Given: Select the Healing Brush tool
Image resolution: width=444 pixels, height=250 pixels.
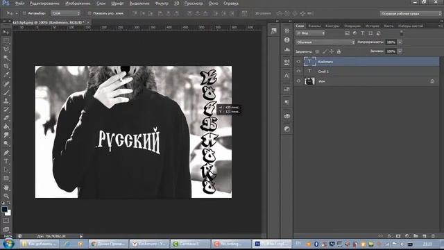Looking at the screenshot, I should point(6,84).
